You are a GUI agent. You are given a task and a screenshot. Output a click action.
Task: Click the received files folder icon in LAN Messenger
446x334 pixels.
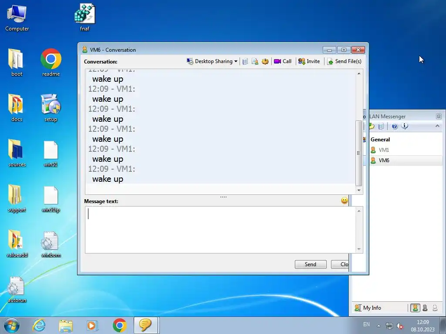tap(372, 126)
